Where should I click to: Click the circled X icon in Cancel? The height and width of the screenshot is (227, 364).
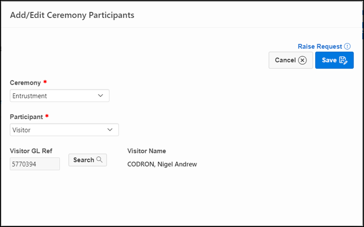[302, 60]
